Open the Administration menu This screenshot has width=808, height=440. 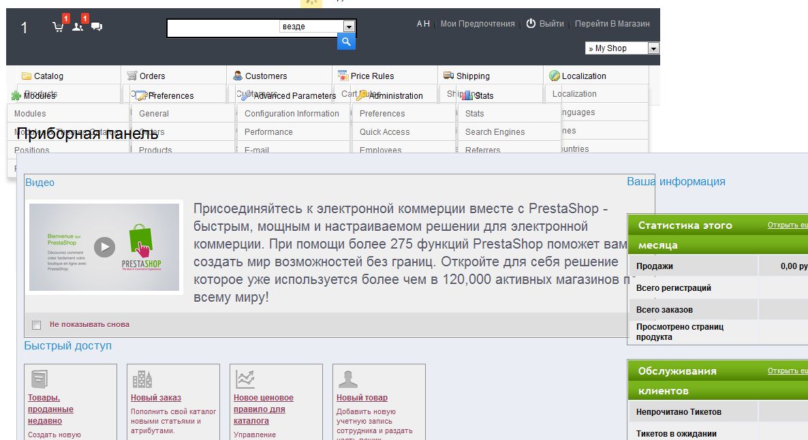click(x=396, y=96)
